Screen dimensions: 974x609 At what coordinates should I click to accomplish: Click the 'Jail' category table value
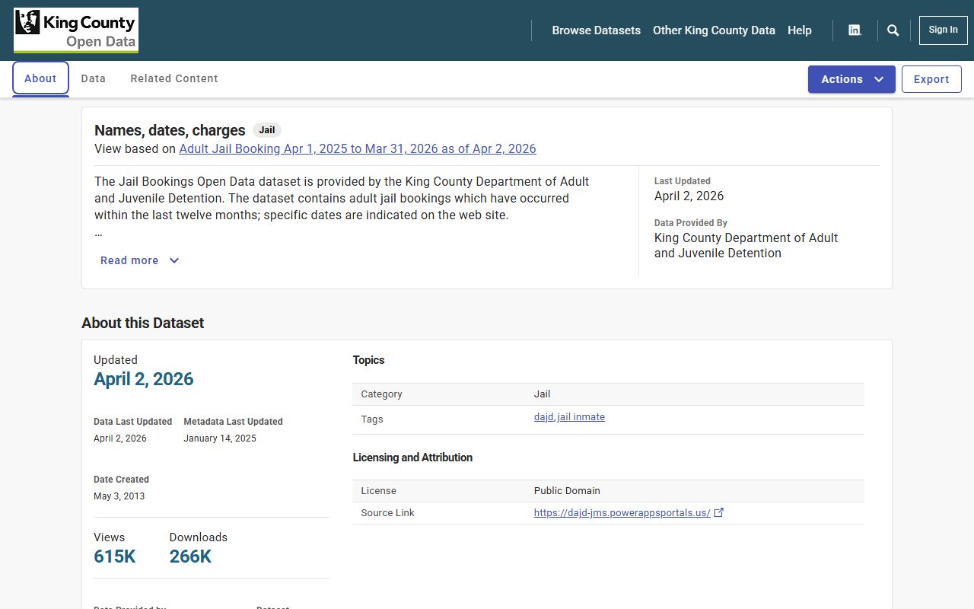click(x=542, y=394)
